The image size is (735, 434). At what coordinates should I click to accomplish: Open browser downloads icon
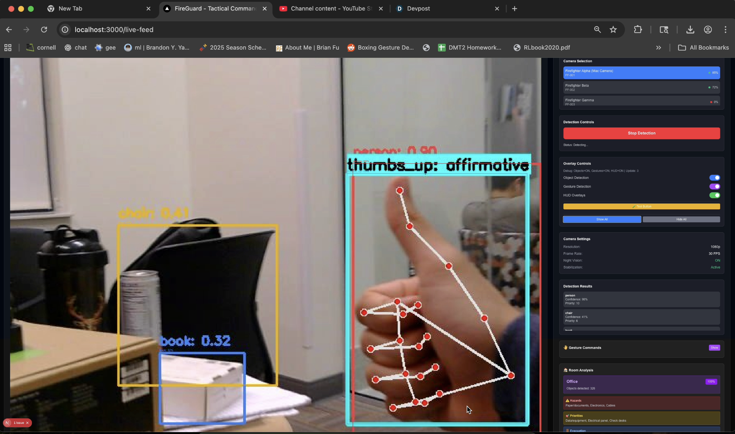pyautogui.click(x=690, y=30)
